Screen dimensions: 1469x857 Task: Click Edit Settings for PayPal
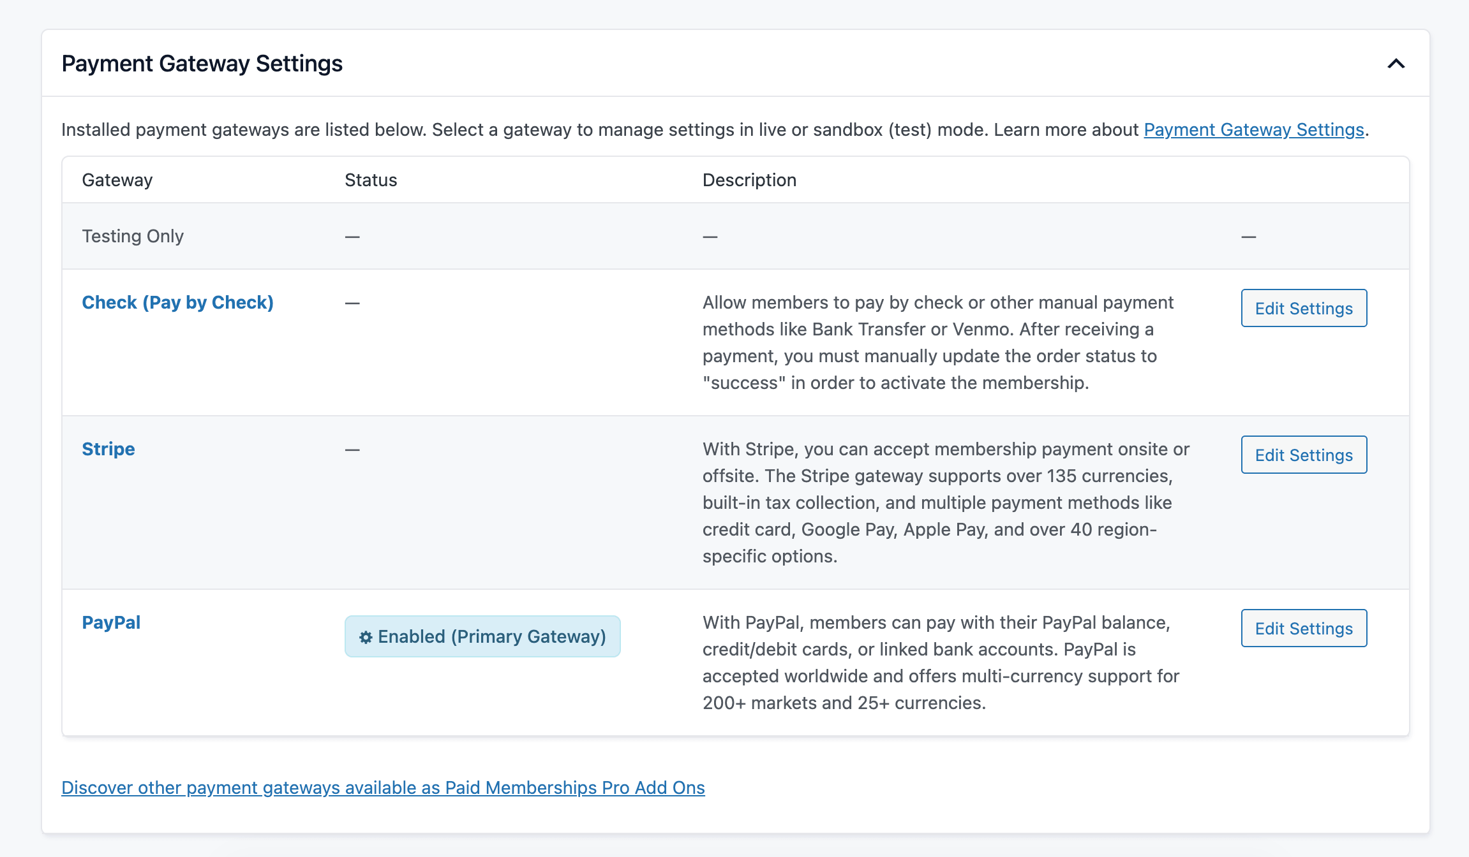1304,628
